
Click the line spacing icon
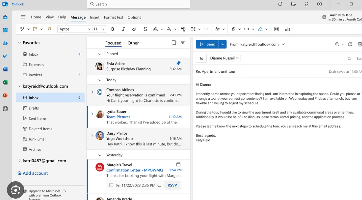pyautogui.click(x=193, y=29)
